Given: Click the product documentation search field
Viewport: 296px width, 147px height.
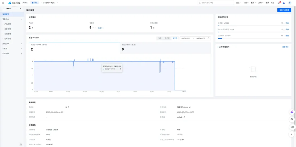Looking at the screenshot, I should pos(217,3).
